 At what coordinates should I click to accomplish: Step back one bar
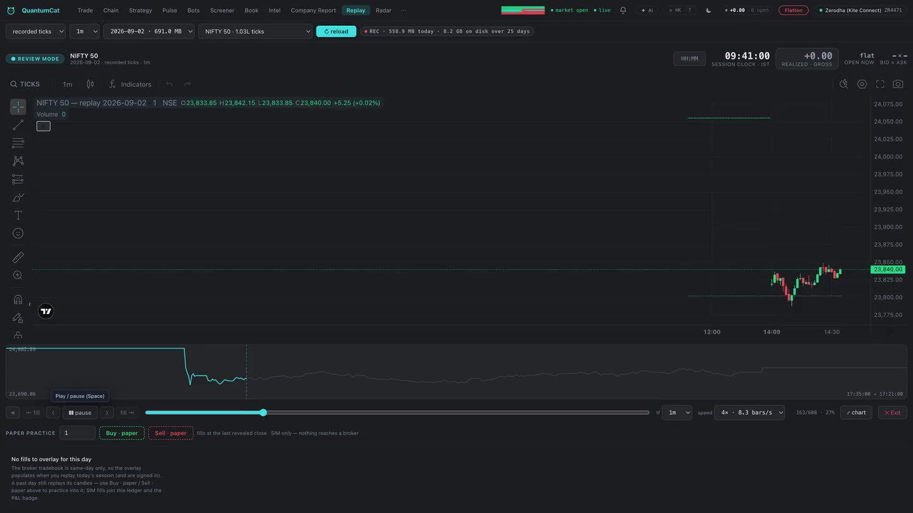pyautogui.click(x=53, y=412)
